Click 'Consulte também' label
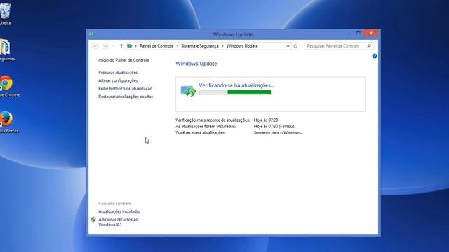 tap(115, 204)
